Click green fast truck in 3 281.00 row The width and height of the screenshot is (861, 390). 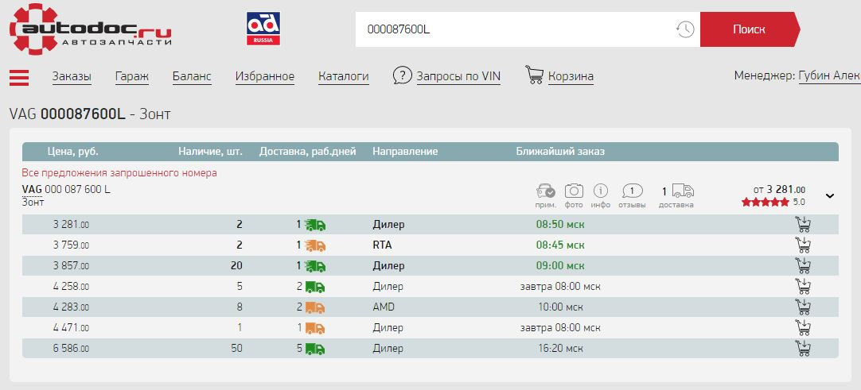[x=314, y=225]
